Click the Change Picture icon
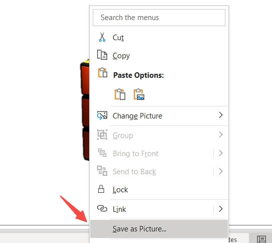This screenshot has width=272, height=243. pyautogui.click(x=102, y=115)
